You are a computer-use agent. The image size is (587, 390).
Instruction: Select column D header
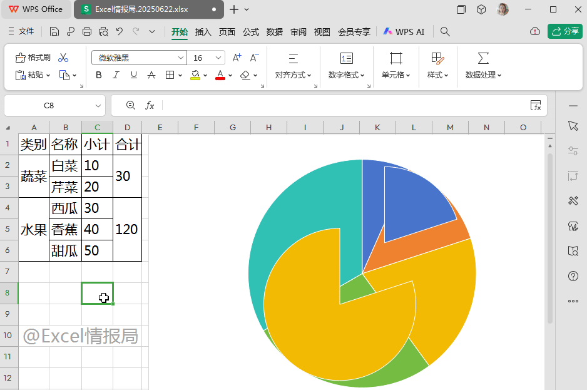point(127,127)
